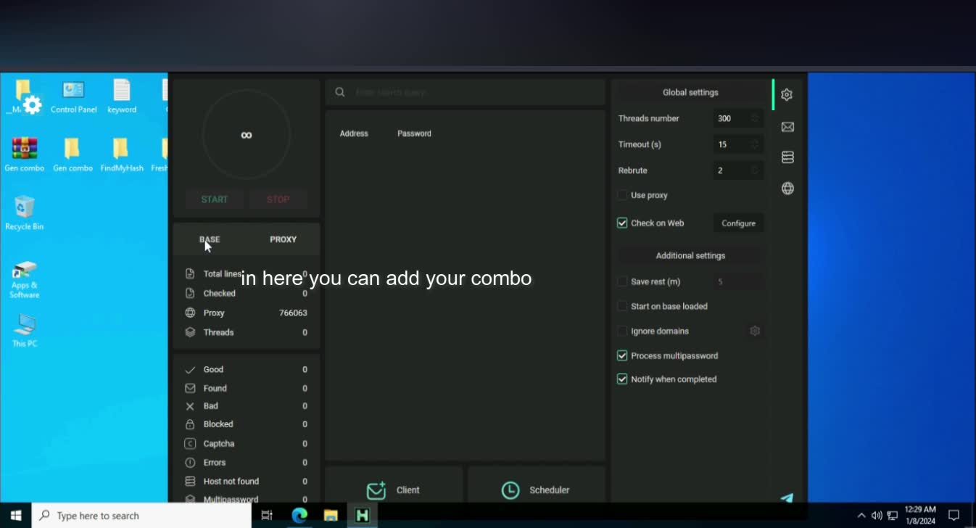Click the STOP button

(278, 199)
